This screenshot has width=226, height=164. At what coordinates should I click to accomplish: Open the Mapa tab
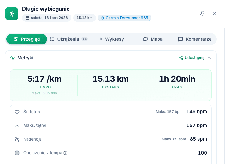click(x=153, y=39)
